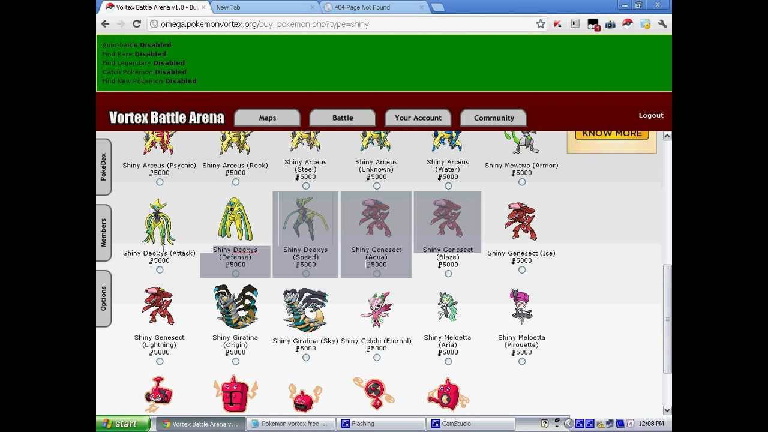Screen dimensions: 768x432
Task: Close the 404 Page Not Found tab
Action: (x=422, y=7)
